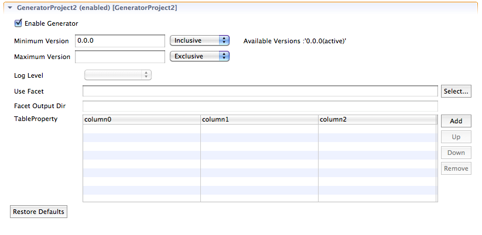The height and width of the screenshot is (235, 482).
Task: Click the Maximum Version input field
Action: (120, 57)
